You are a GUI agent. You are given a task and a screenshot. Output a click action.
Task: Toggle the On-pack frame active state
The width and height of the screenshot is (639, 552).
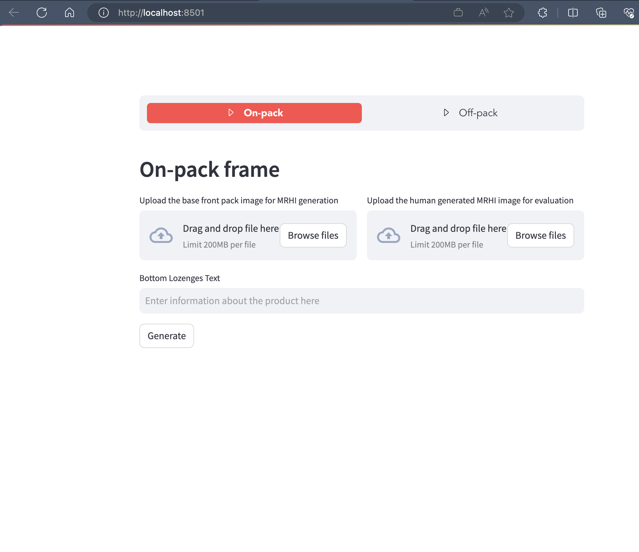254,113
